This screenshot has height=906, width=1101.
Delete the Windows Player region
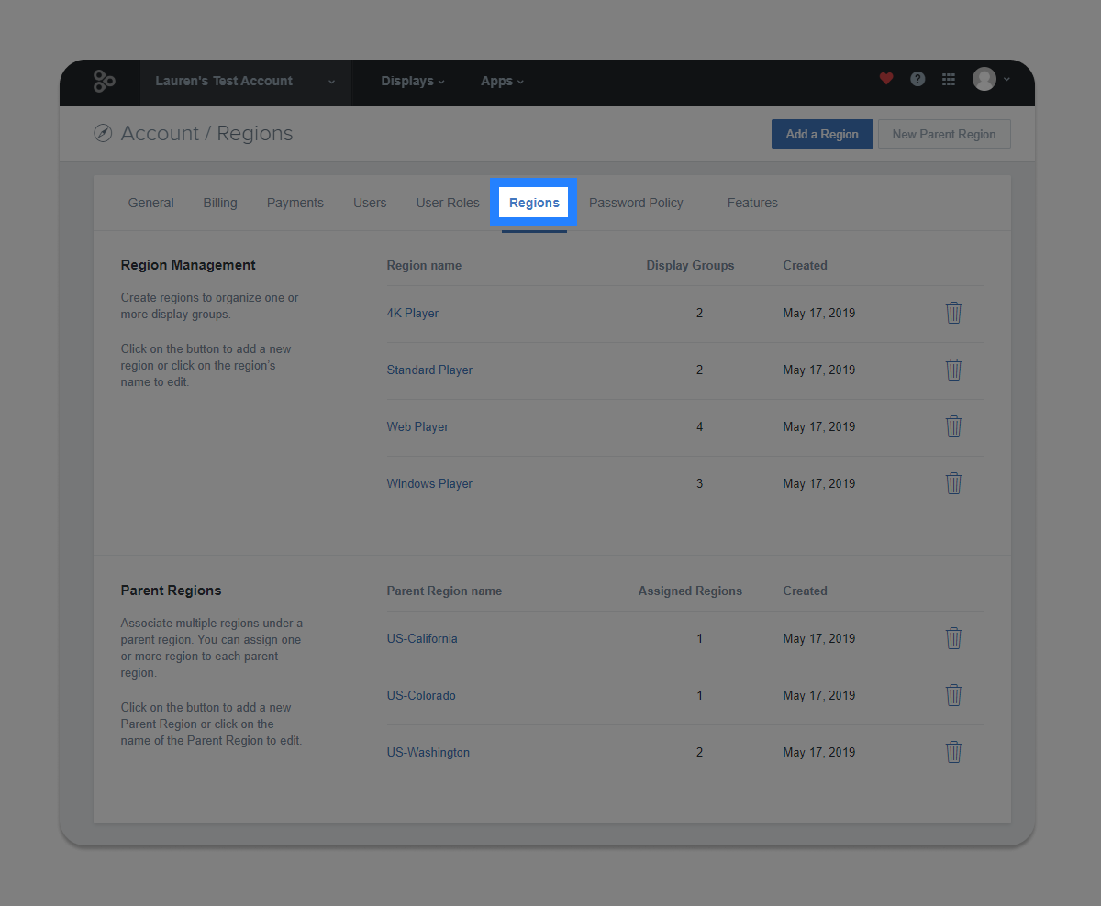[x=954, y=483]
